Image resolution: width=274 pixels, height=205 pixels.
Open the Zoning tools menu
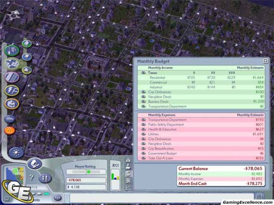click(12, 64)
